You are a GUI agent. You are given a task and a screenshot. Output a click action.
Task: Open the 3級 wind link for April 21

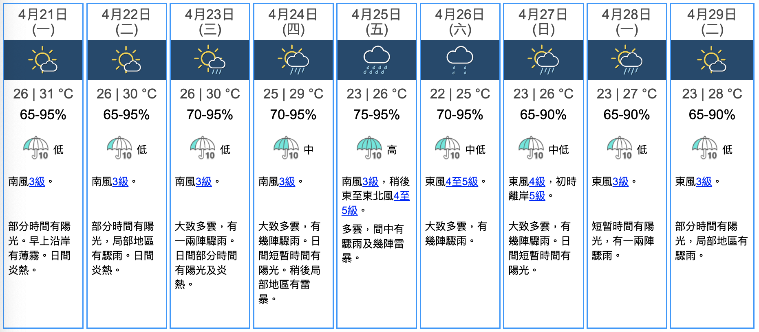point(37,181)
